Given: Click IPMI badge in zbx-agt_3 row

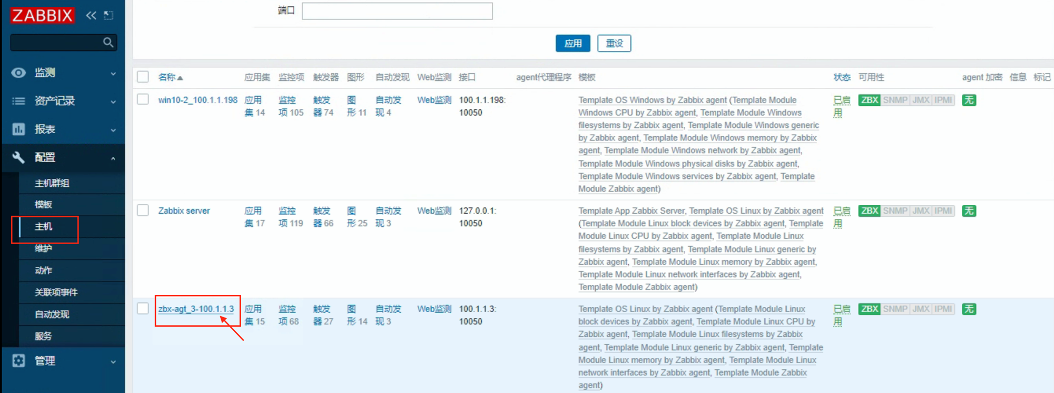Looking at the screenshot, I should [943, 309].
